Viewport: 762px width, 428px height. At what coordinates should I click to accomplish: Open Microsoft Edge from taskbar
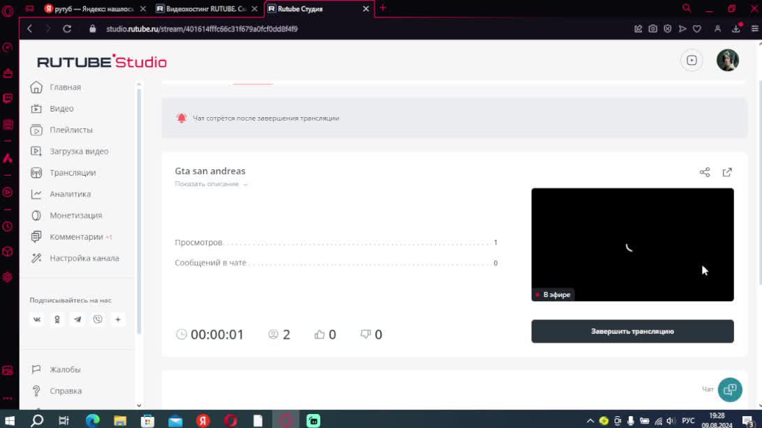point(92,420)
